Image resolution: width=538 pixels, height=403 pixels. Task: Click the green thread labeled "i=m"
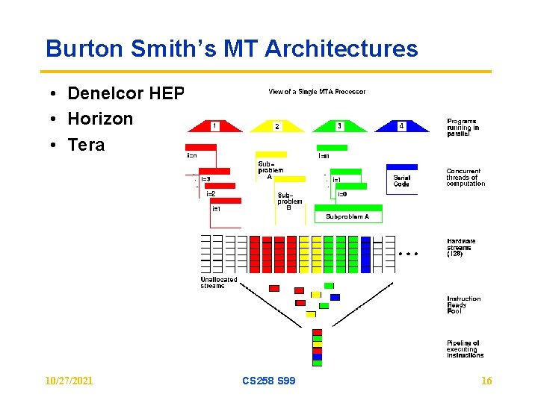point(332,151)
